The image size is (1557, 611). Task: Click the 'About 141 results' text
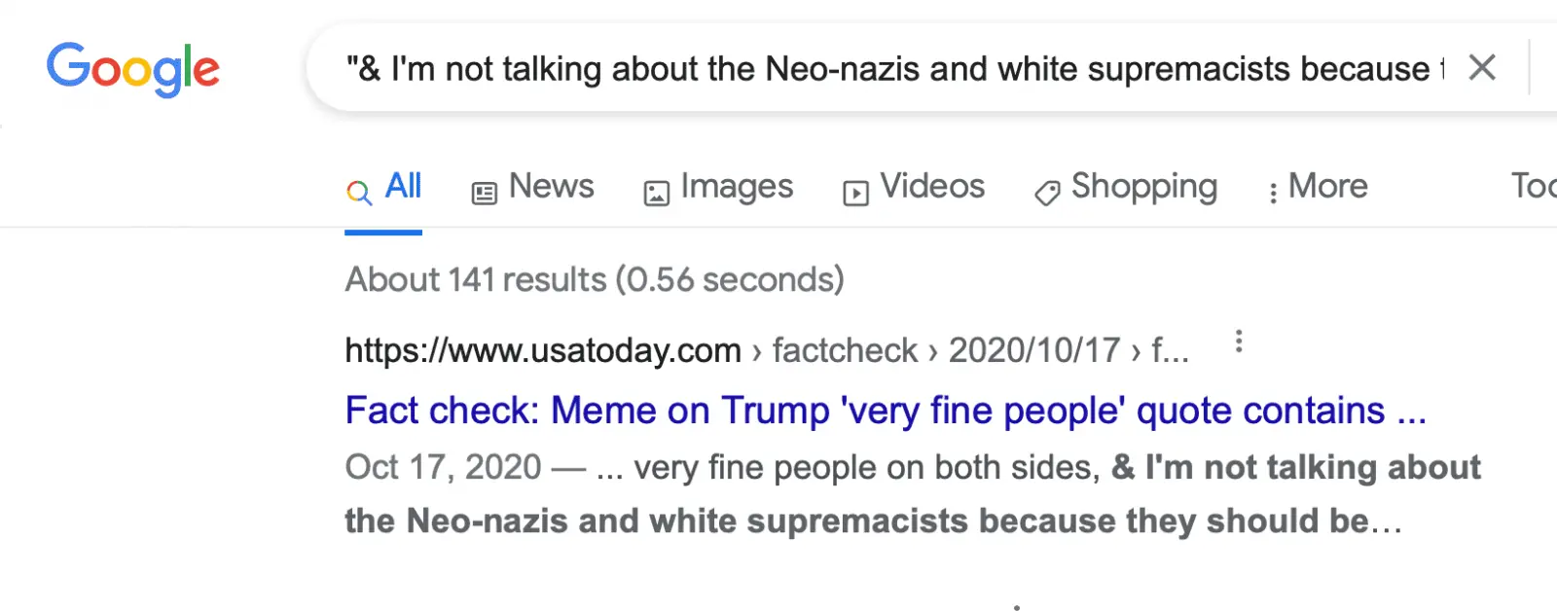point(594,280)
